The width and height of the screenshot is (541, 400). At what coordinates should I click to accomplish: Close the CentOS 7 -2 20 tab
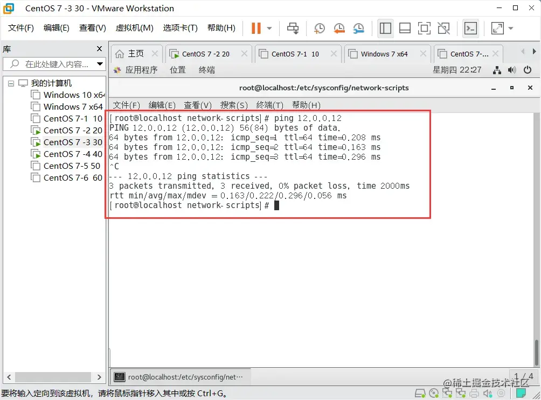point(244,54)
